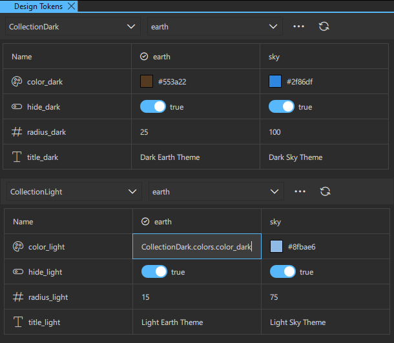Click the text type icon for title_light
The height and width of the screenshot is (343, 394).
(18, 322)
